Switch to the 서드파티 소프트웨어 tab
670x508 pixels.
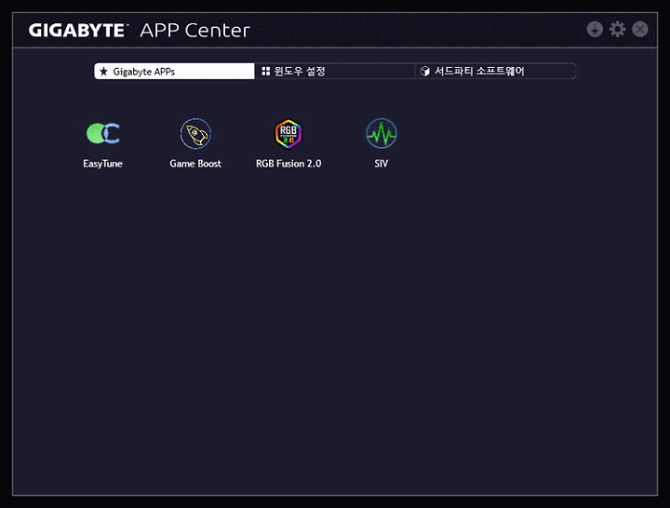(x=496, y=72)
